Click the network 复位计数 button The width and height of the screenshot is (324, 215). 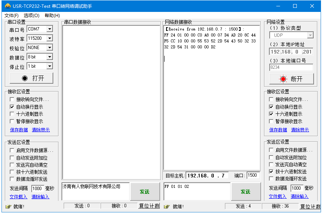[310, 206]
